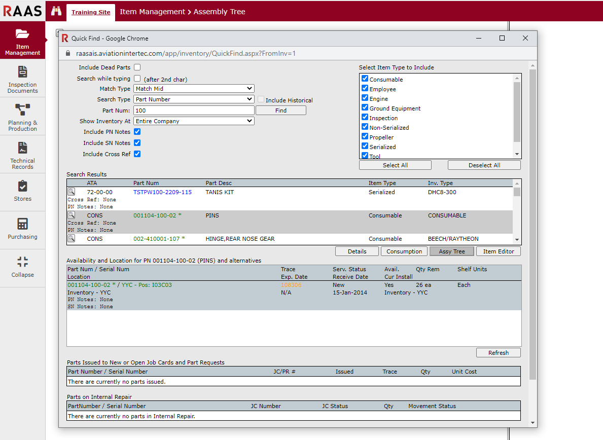Open the Search Type dropdown
The height and width of the screenshot is (440, 603).
(194, 99)
